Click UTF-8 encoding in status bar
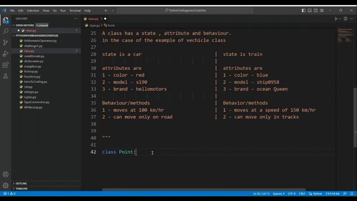This screenshot has height=201, width=357. coord(292,194)
